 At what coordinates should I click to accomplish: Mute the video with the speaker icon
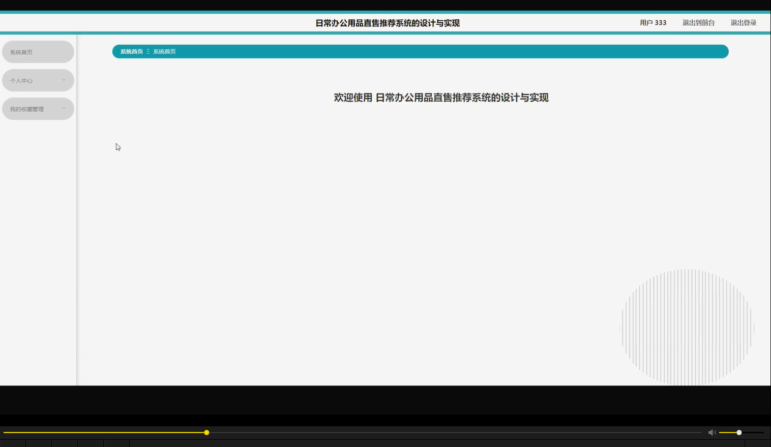[x=711, y=432]
